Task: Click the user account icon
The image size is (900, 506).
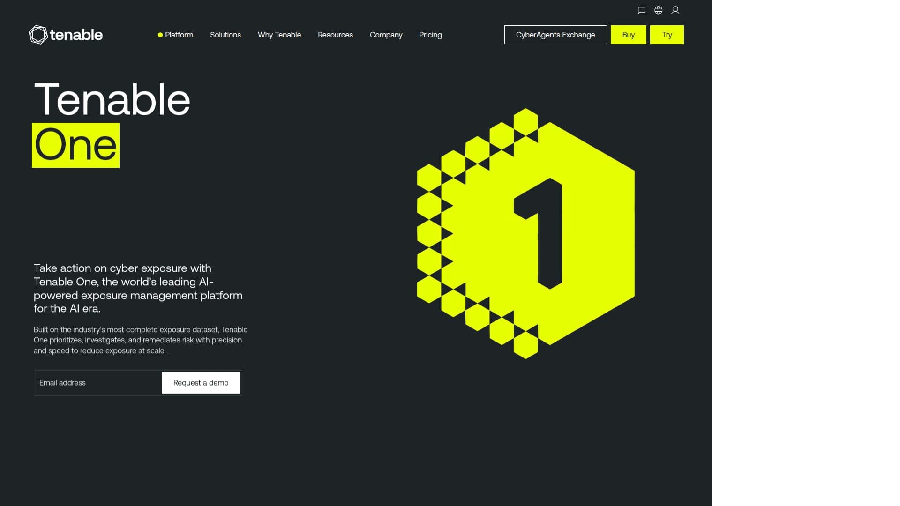Action: [x=675, y=10]
